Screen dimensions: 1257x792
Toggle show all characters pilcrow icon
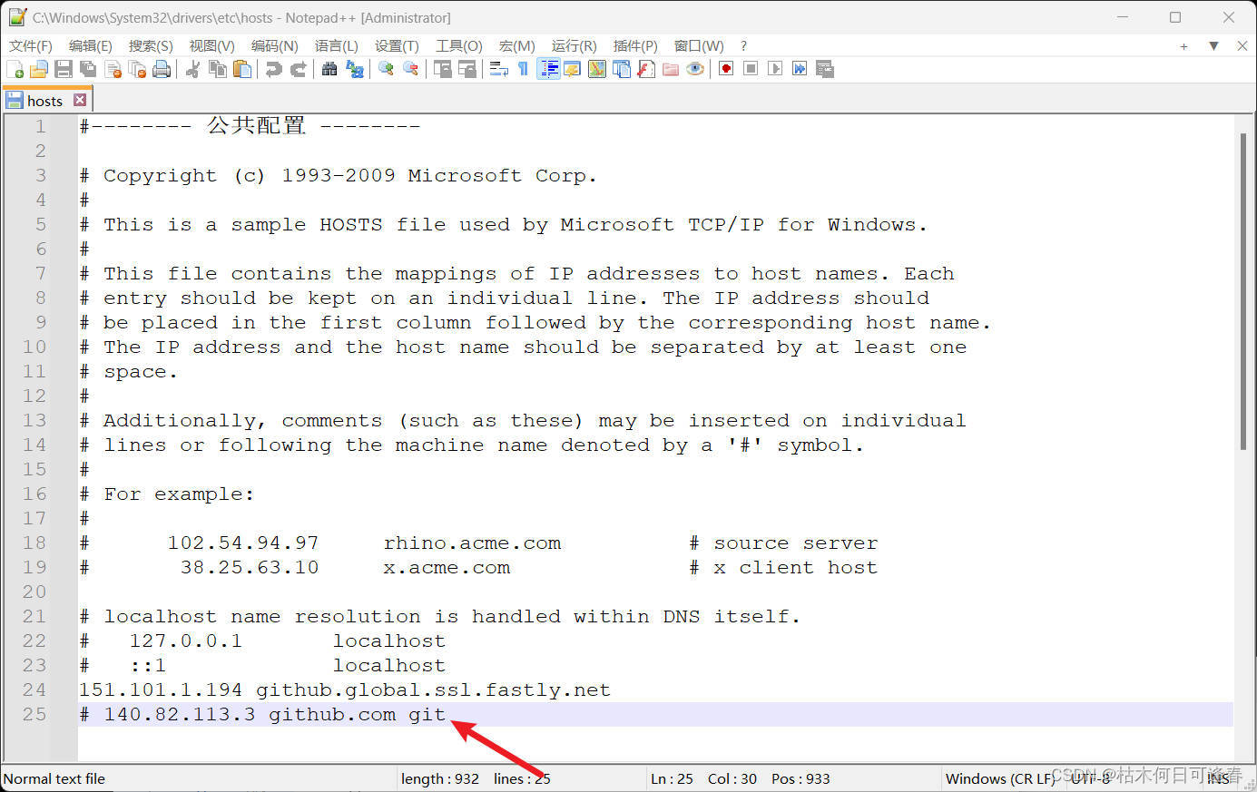click(523, 69)
